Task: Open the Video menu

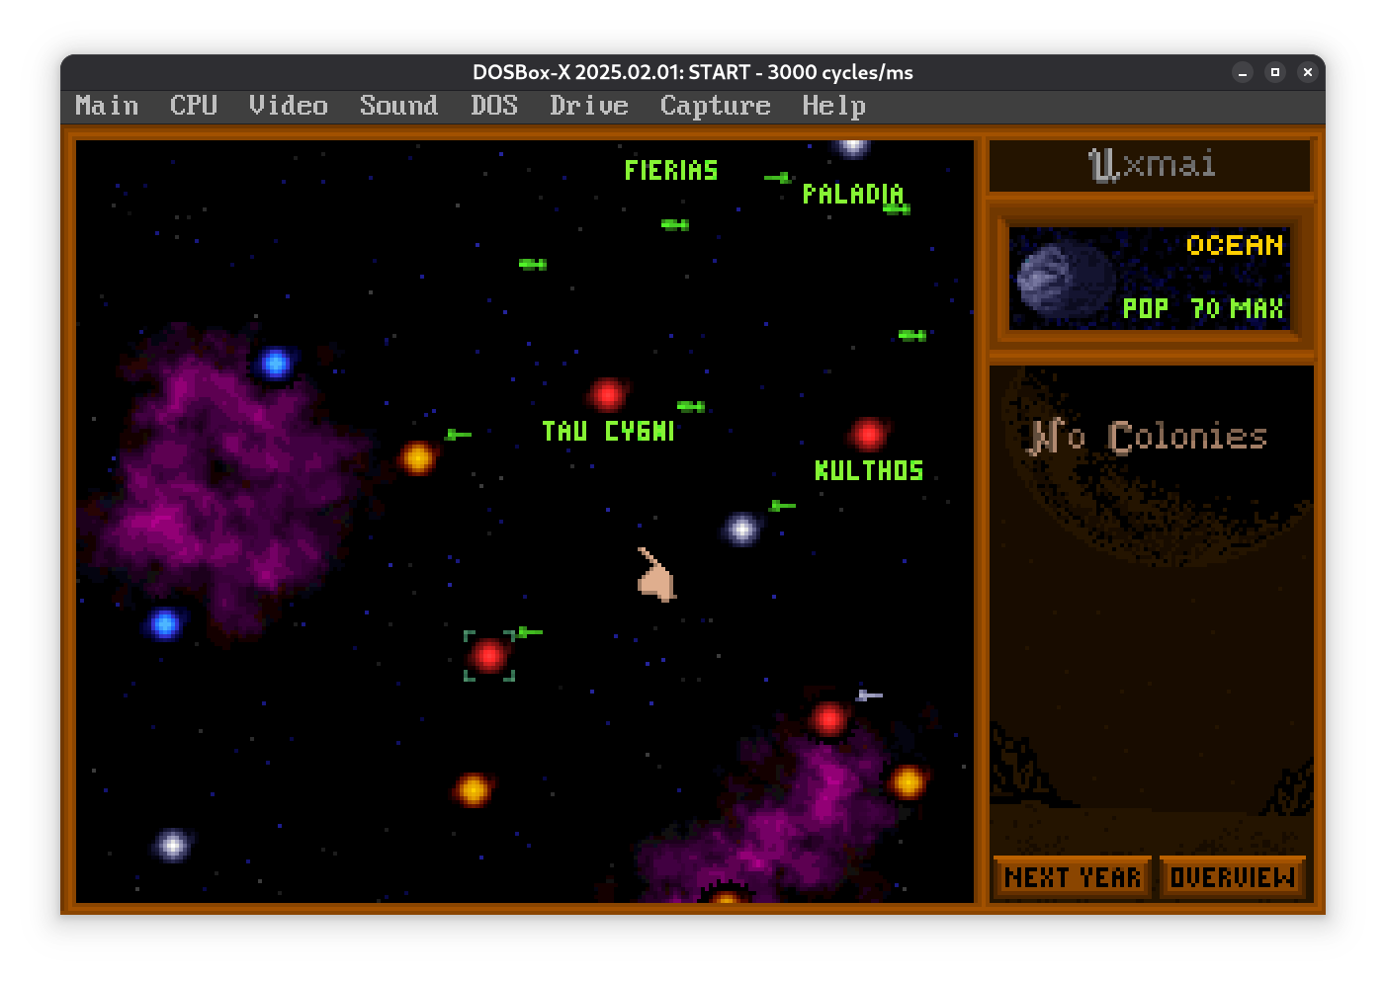Action: pyautogui.click(x=288, y=106)
